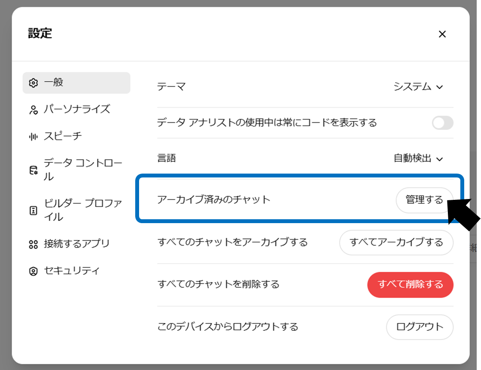481x370 pixels.
Task: Close the settings dialog with X
Action: click(x=442, y=34)
